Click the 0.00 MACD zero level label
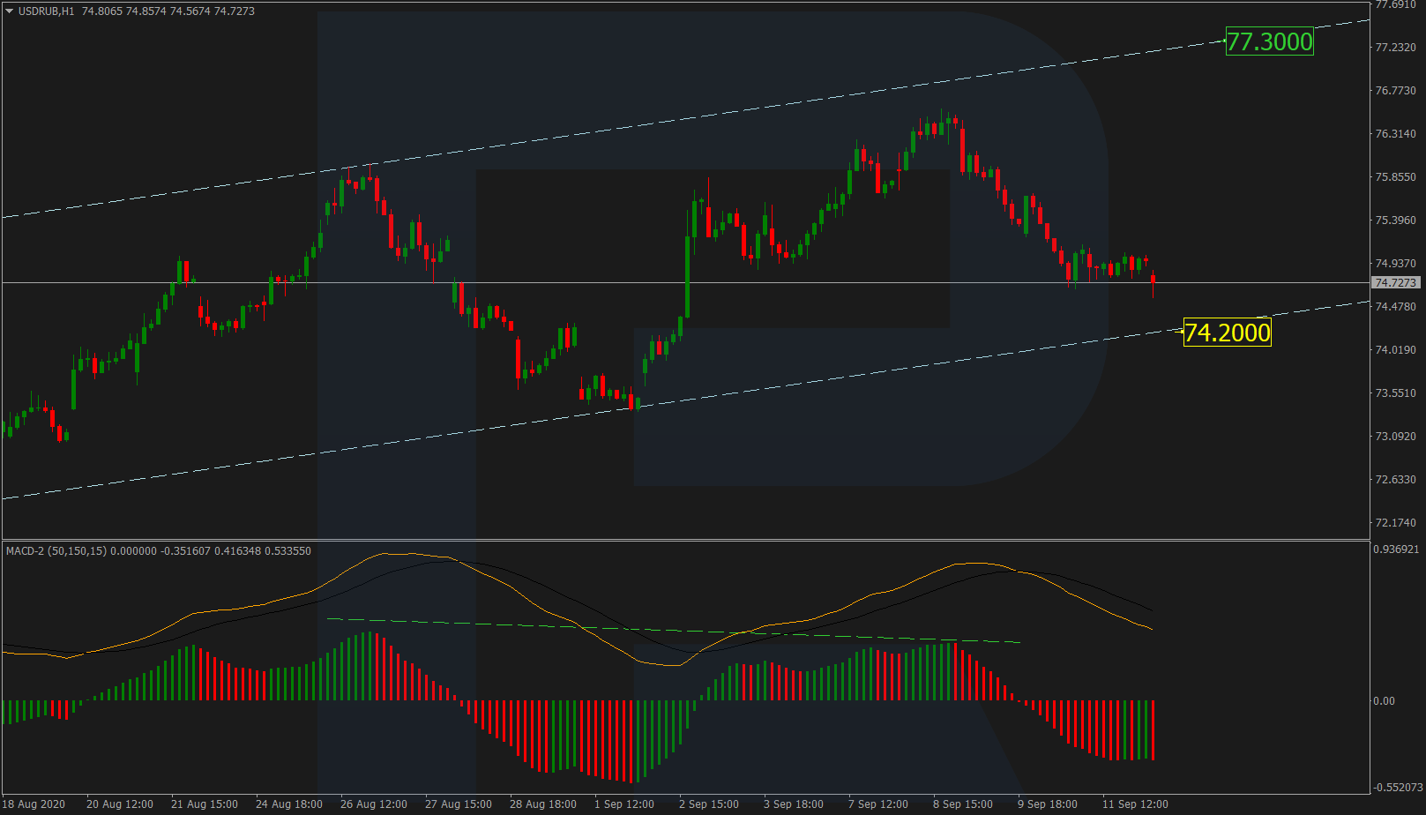This screenshot has height=815, width=1426. tap(1385, 701)
